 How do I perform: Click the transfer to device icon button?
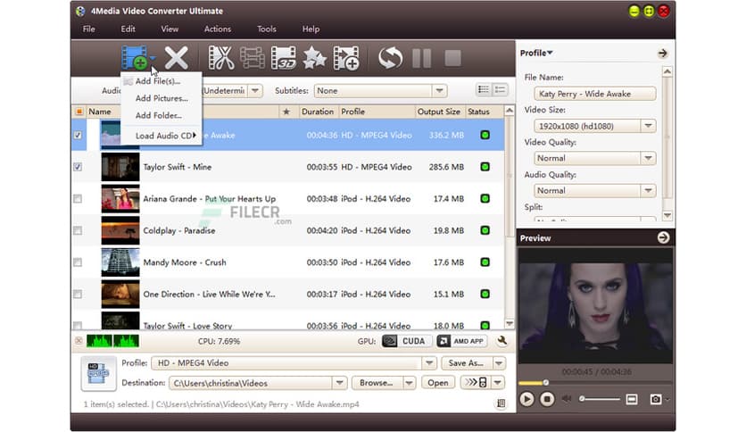(476, 382)
